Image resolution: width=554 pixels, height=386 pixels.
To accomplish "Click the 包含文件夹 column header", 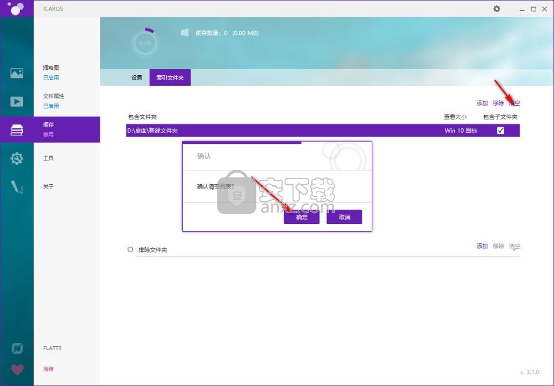I will pyautogui.click(x=142, y=117).
